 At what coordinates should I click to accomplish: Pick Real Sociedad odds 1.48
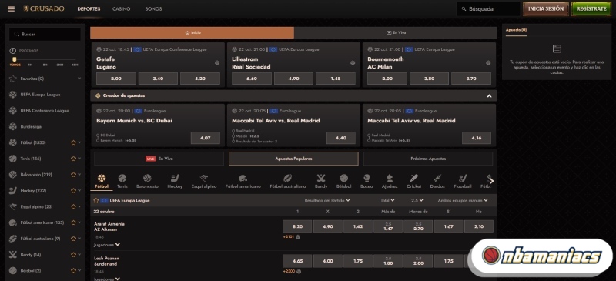[x=336, y=79]
